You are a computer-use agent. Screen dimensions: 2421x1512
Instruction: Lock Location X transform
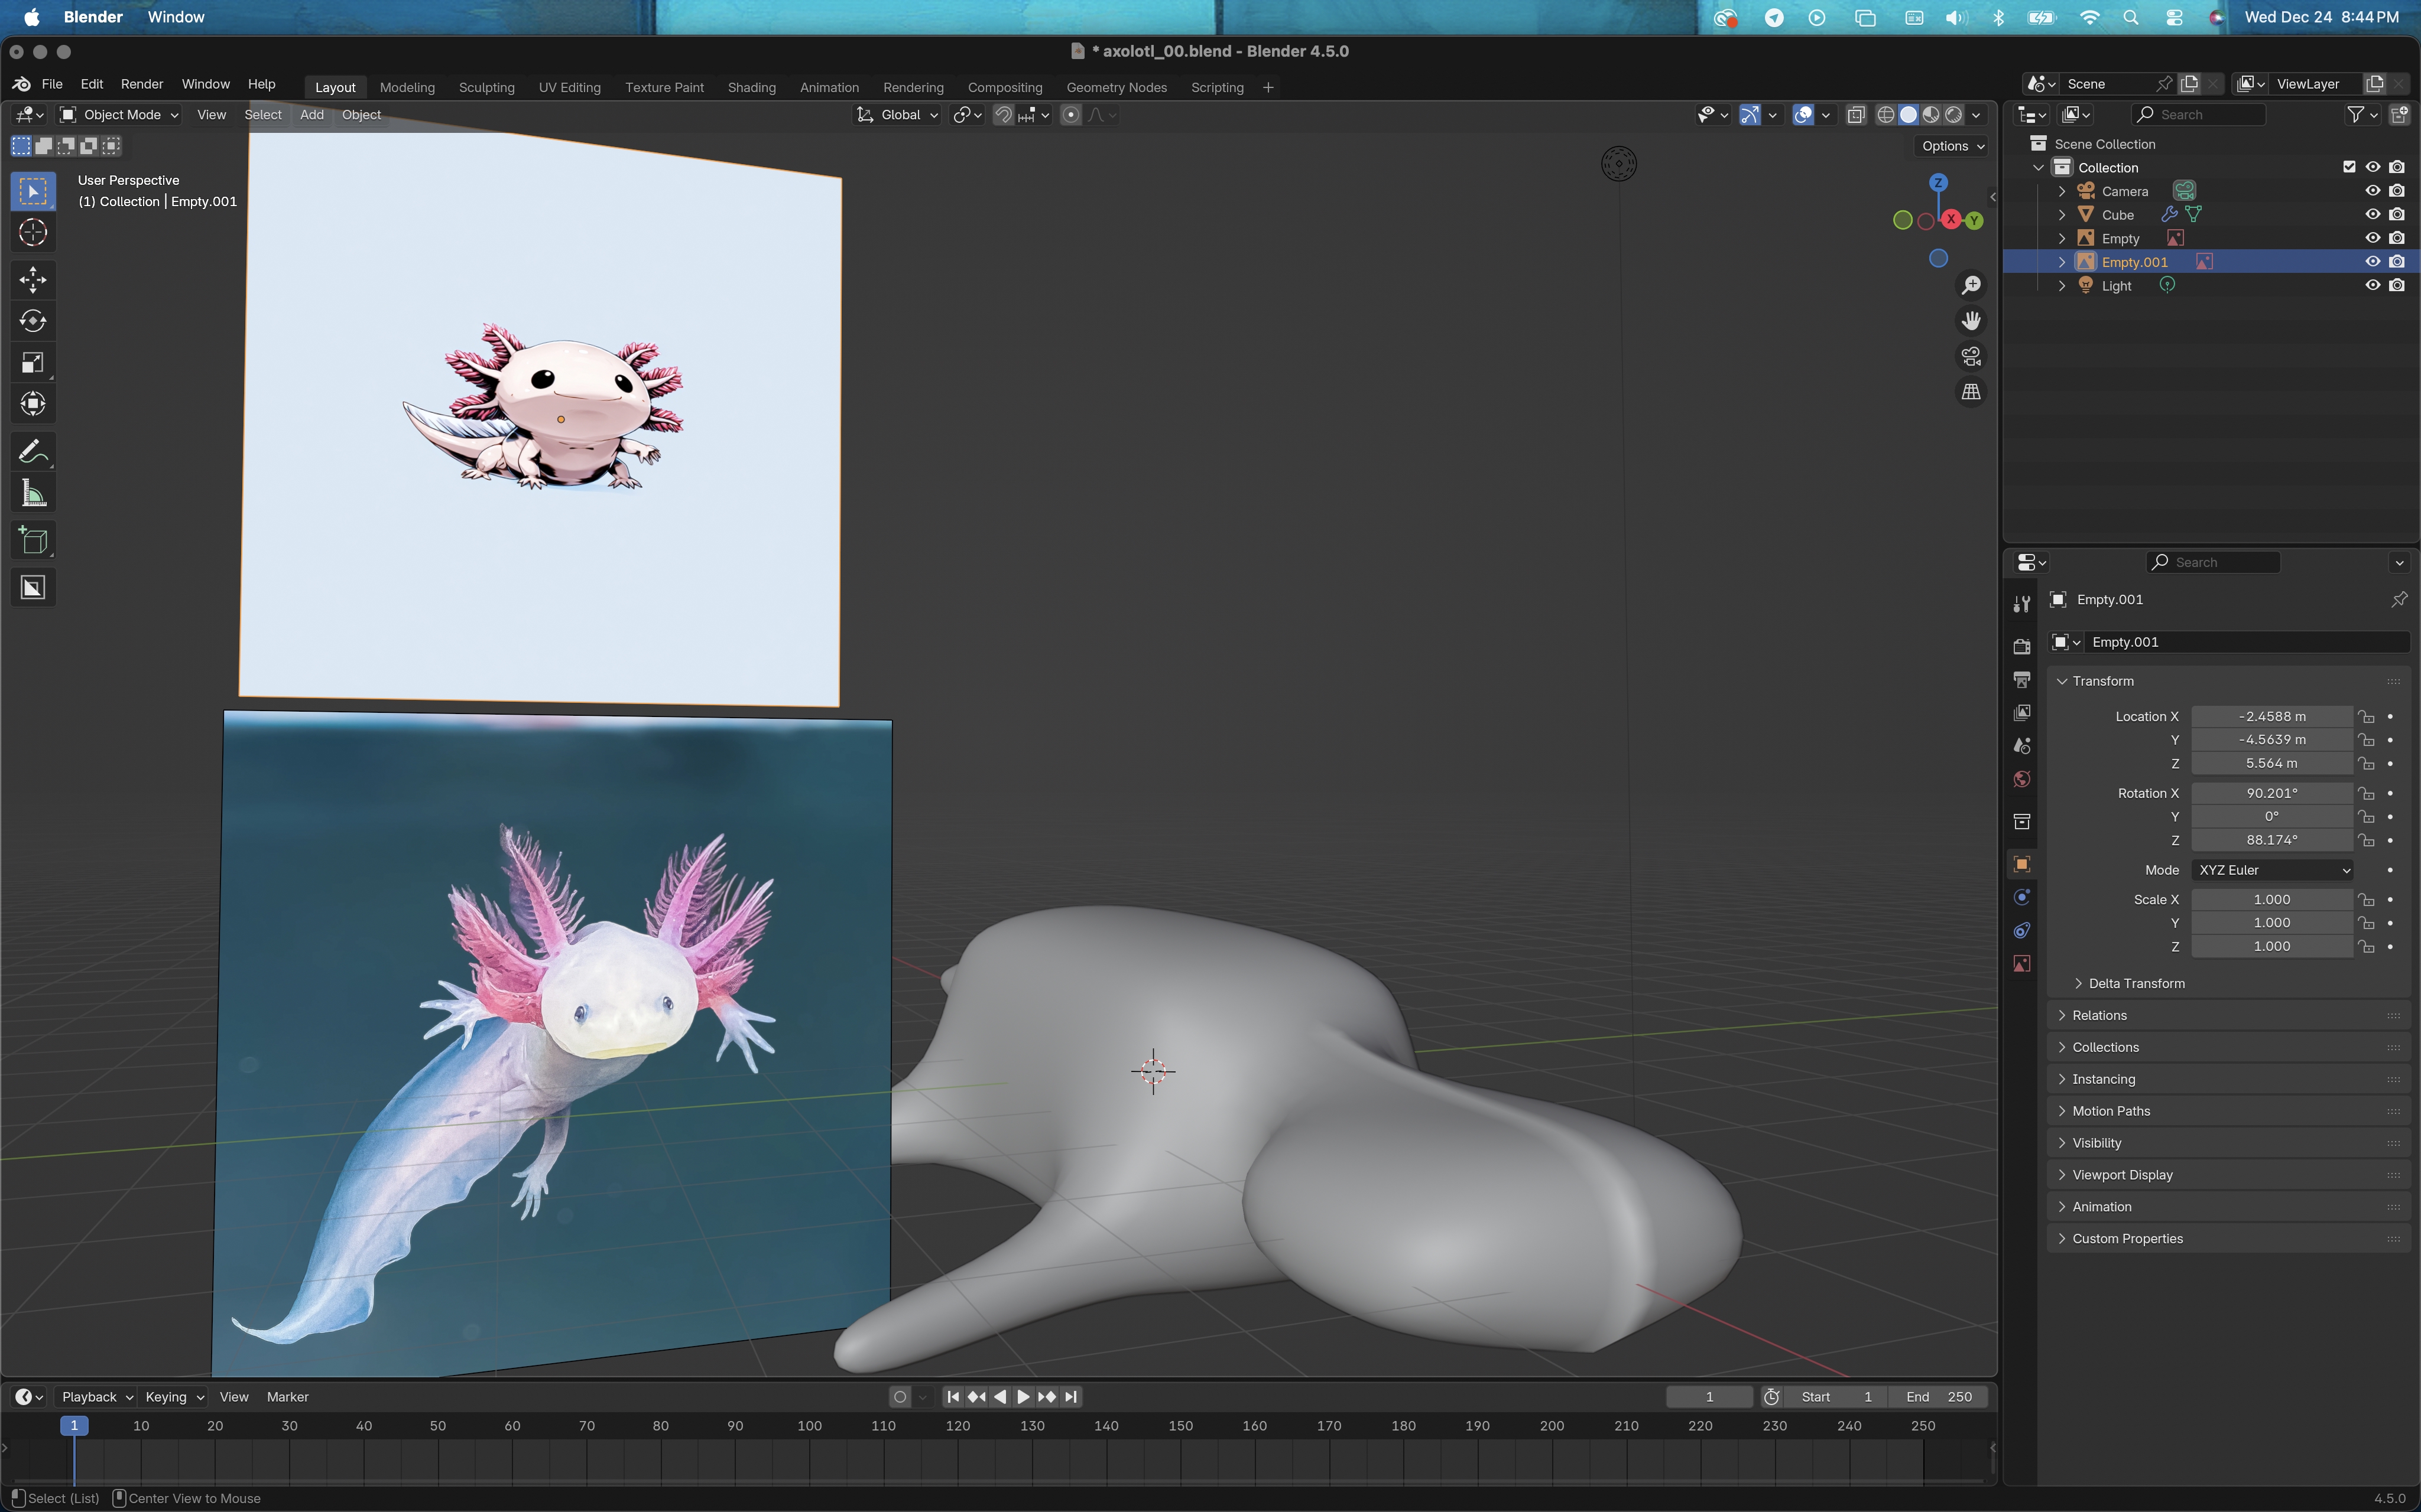[x=2366, y=716]
